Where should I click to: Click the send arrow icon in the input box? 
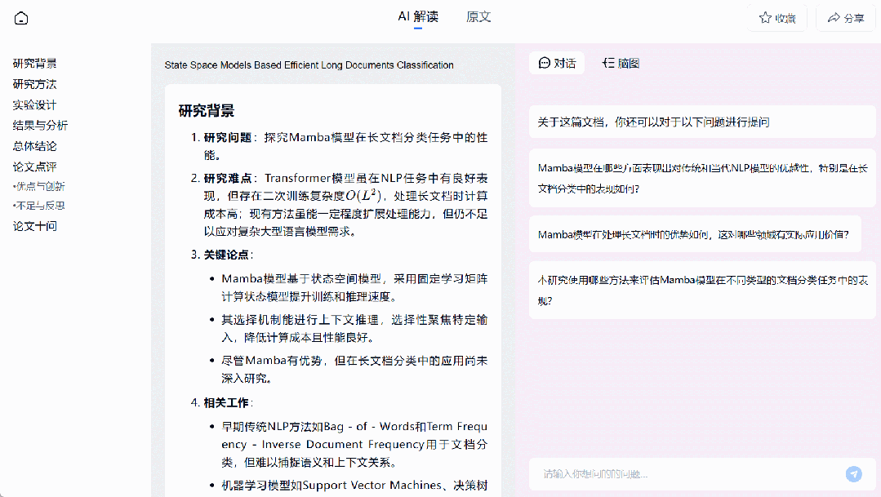(853, 474)
